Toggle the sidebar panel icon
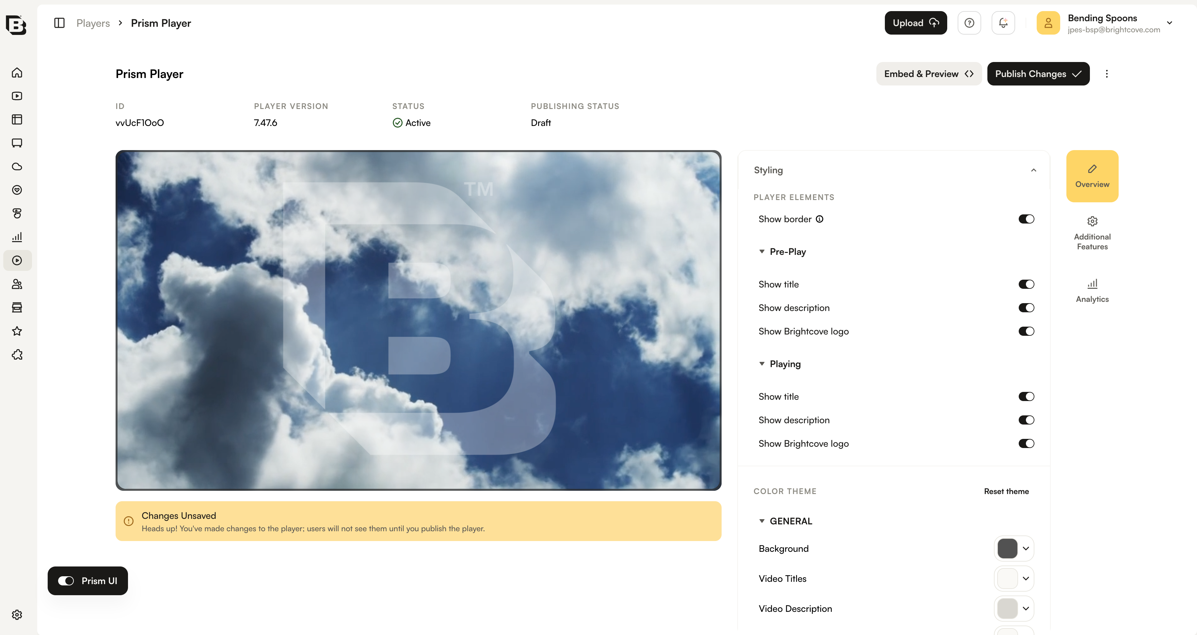This screenshot has width=1197, height=635. (59, 23)
